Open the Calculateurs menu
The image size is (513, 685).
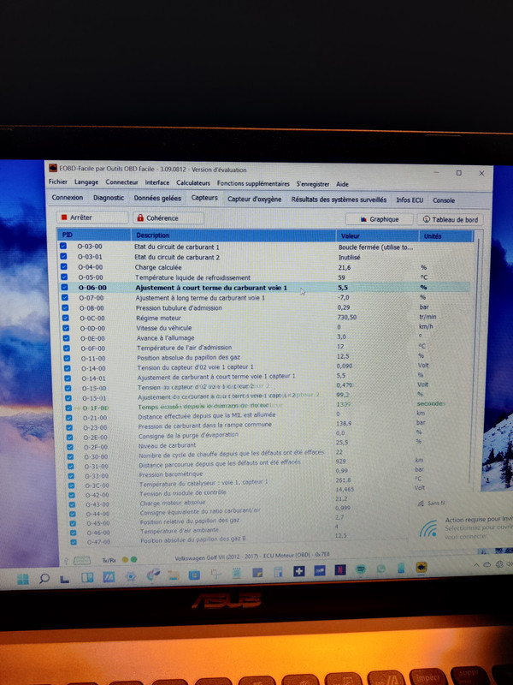[x=193, y=183]
